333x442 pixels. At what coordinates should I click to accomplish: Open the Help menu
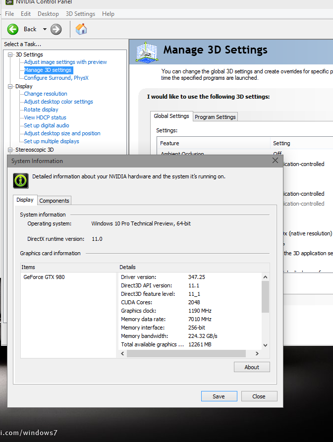coord(108,14)
